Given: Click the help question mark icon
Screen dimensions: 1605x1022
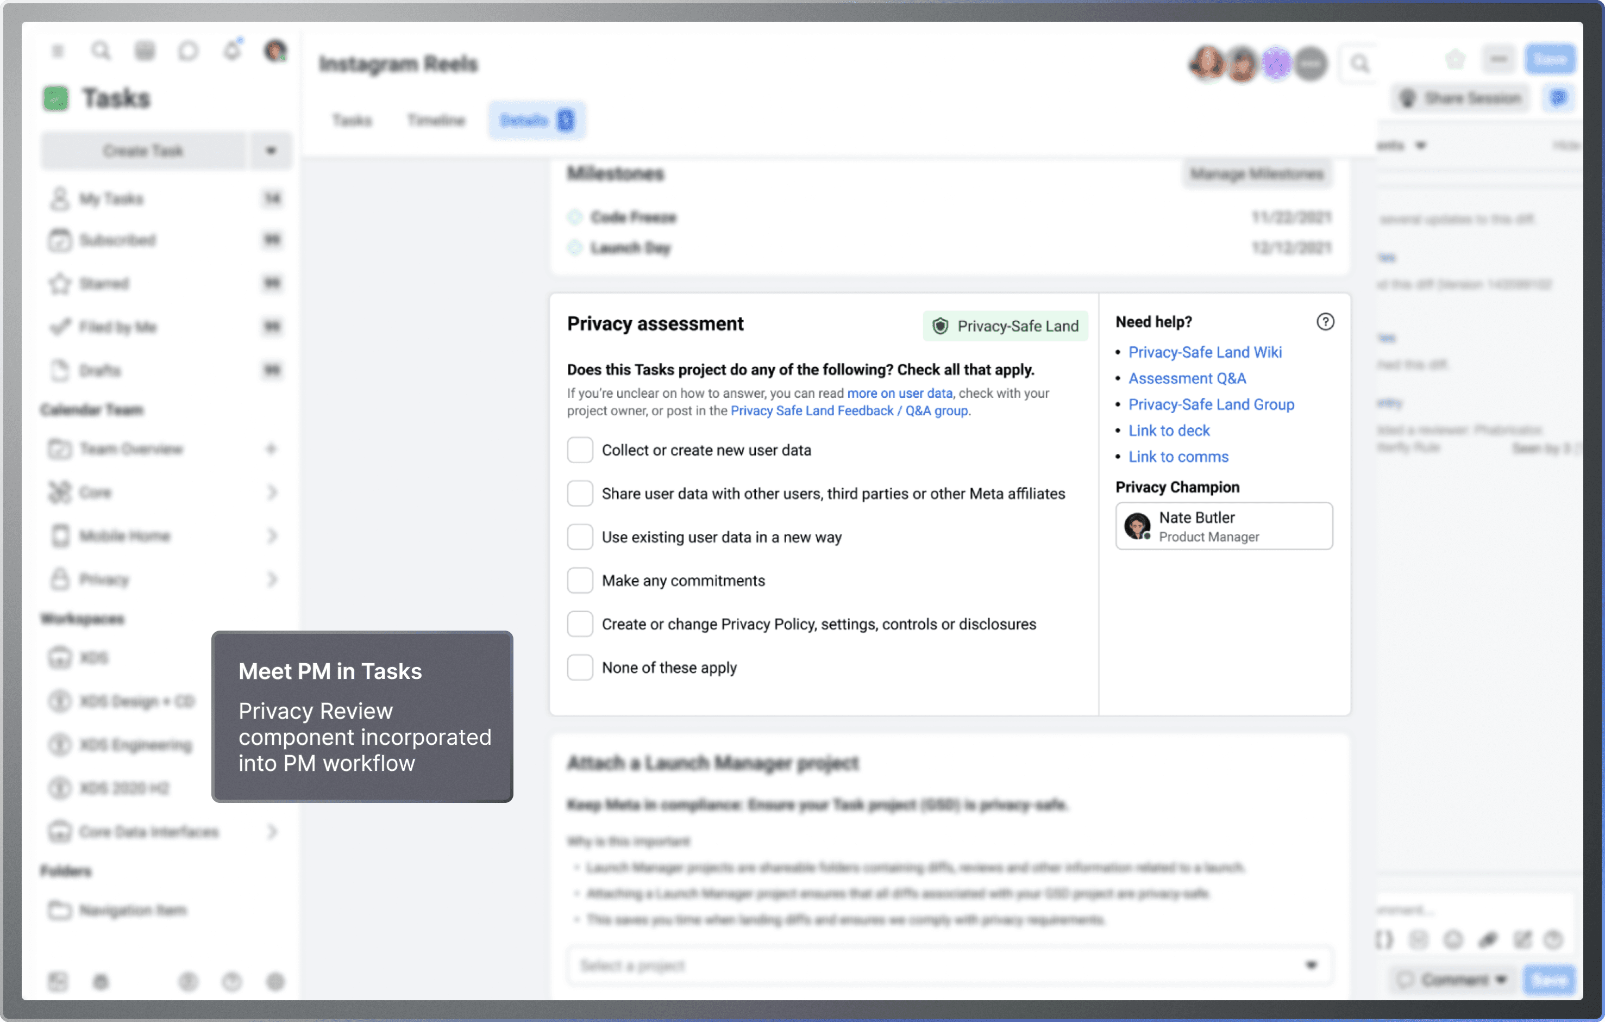Looking at the screenshot, I should (1325, 322).
